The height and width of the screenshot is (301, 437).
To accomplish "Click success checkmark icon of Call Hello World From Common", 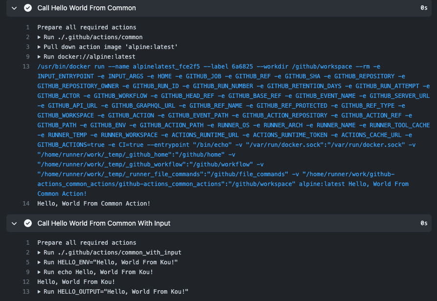I will (x=28, y=8).
